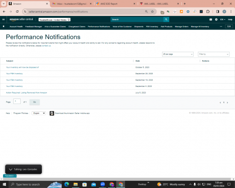
Task: Open the weather widget showing 25°C
Action: tap(171, 184)
